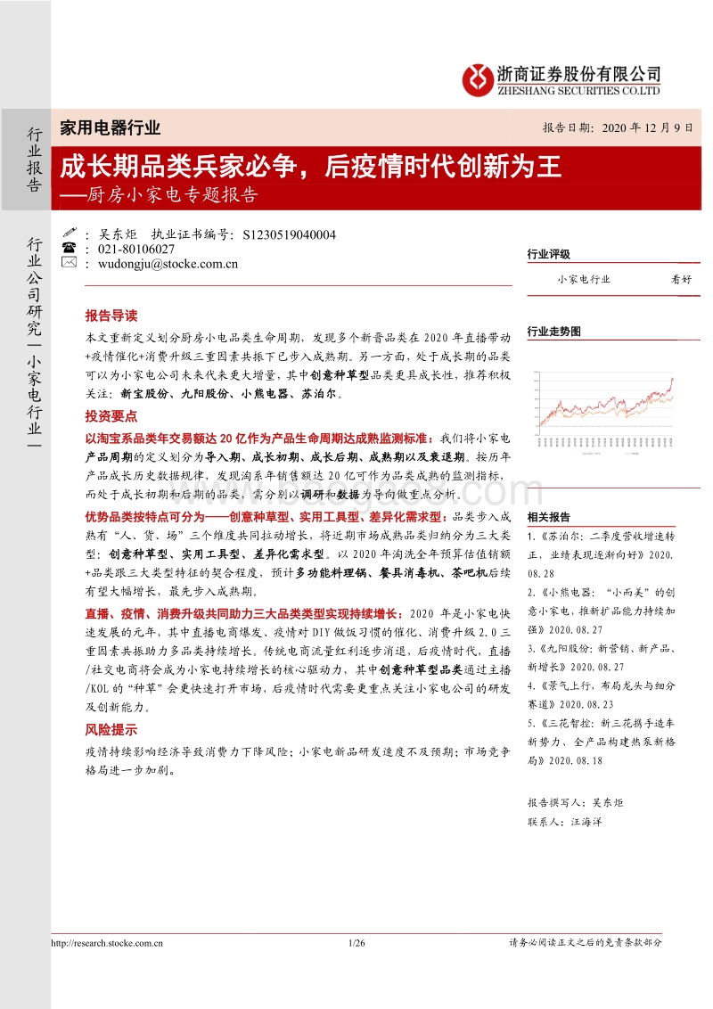Click header 家用电器行业
This screenshot has height=1009, width=713.
110,128
